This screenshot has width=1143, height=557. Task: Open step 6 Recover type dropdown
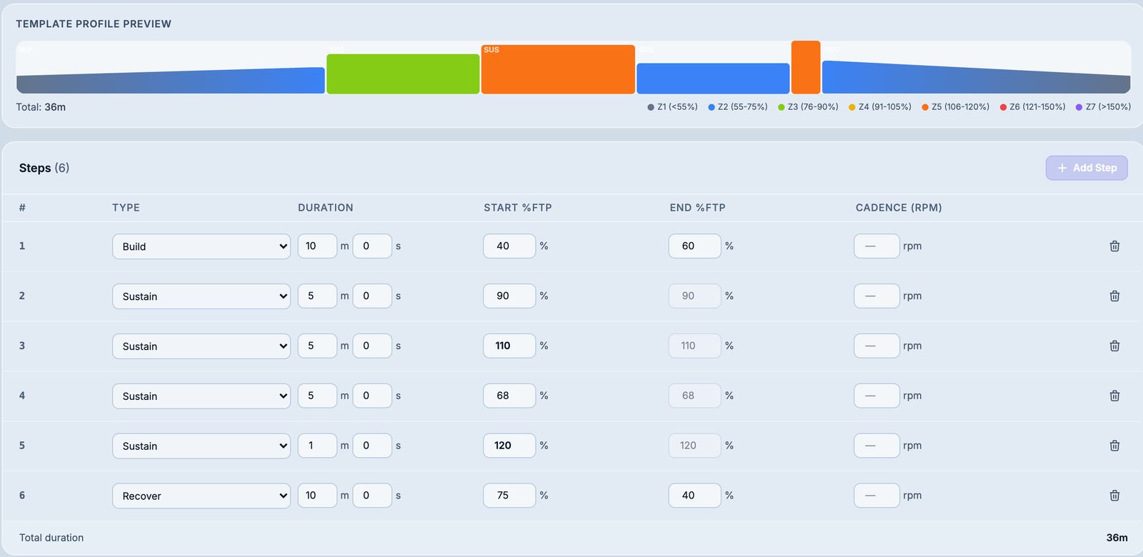pyautogui.click(x=201, y=496)
